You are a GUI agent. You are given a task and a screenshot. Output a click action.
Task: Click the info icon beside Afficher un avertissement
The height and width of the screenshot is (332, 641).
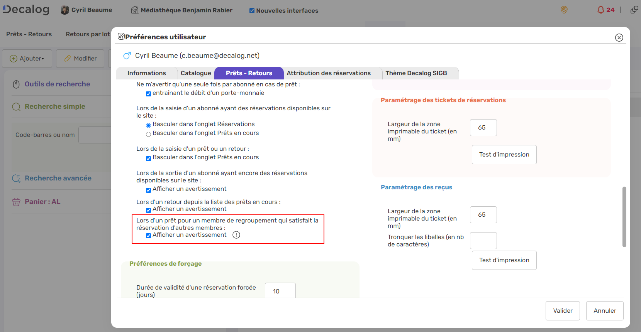[236, 235]
